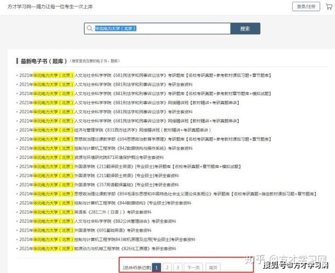
Task: Open 211翻译硕士英语 考研全套资料 link
Action: 99,176
